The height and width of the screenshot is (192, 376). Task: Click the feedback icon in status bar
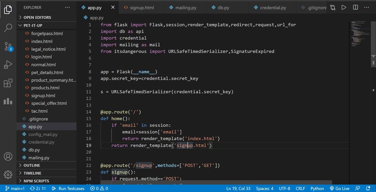click(357, 188)
